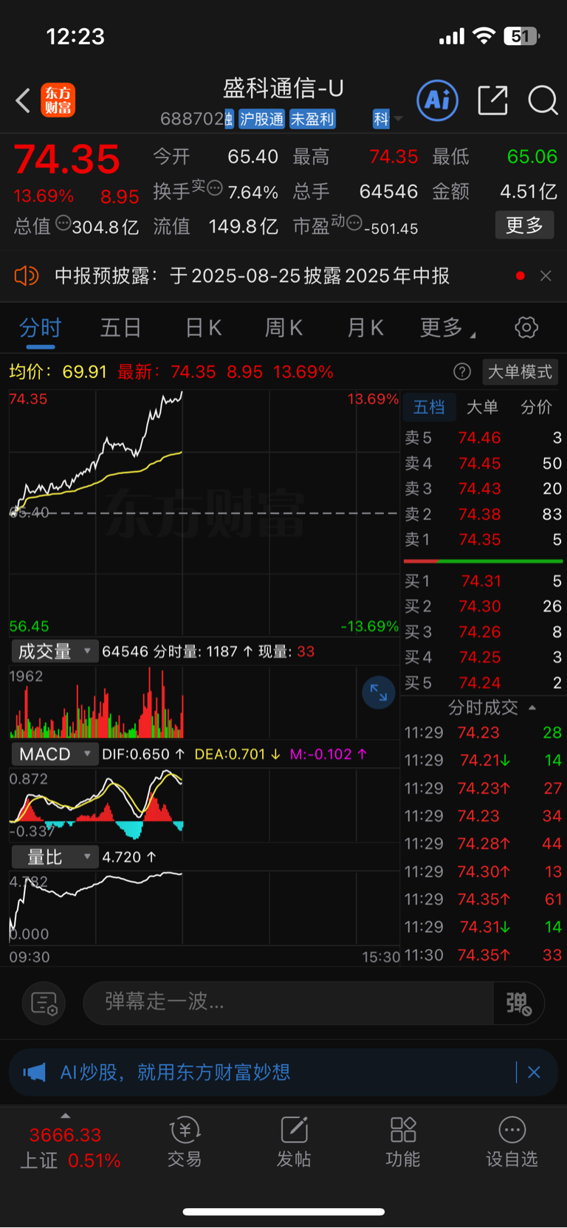Switch to the 五日 tab
The image size is (567, 1228).
click(121, 327)
